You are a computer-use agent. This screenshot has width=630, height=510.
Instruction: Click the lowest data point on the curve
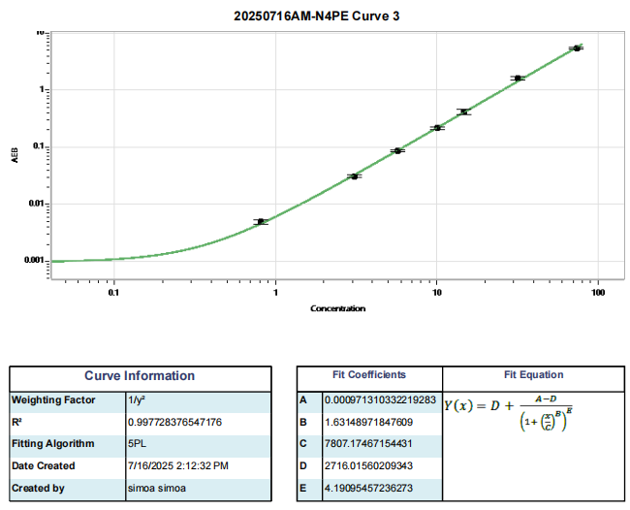coord(261,222)
